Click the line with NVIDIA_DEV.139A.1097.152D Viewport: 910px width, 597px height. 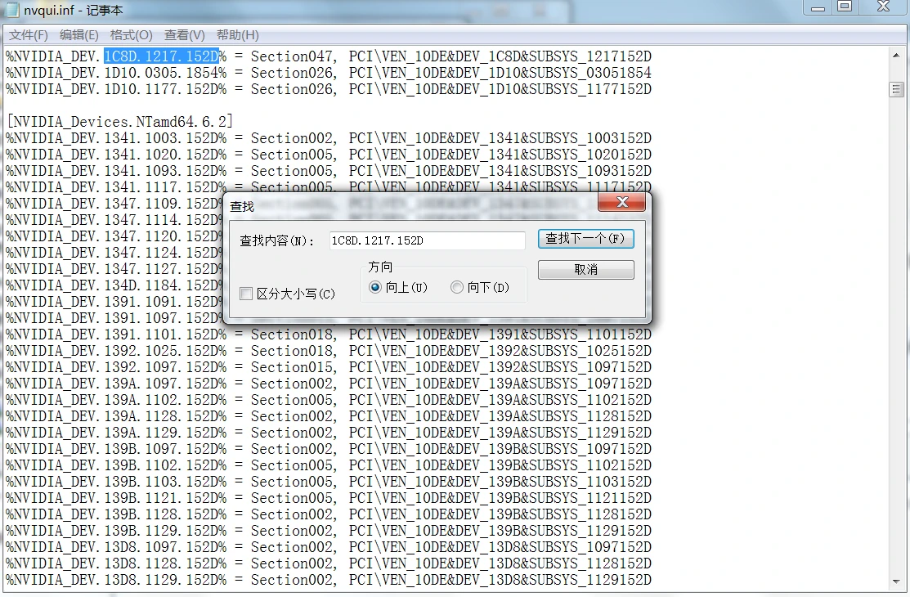click(329, 384)
